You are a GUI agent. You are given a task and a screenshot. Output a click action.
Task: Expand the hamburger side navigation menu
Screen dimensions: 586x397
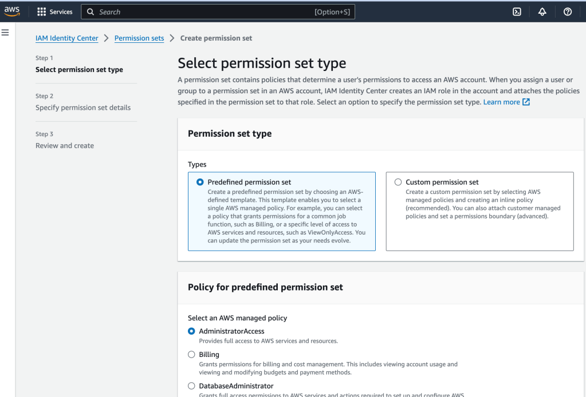pyautogui.click(x=5, y=33)
